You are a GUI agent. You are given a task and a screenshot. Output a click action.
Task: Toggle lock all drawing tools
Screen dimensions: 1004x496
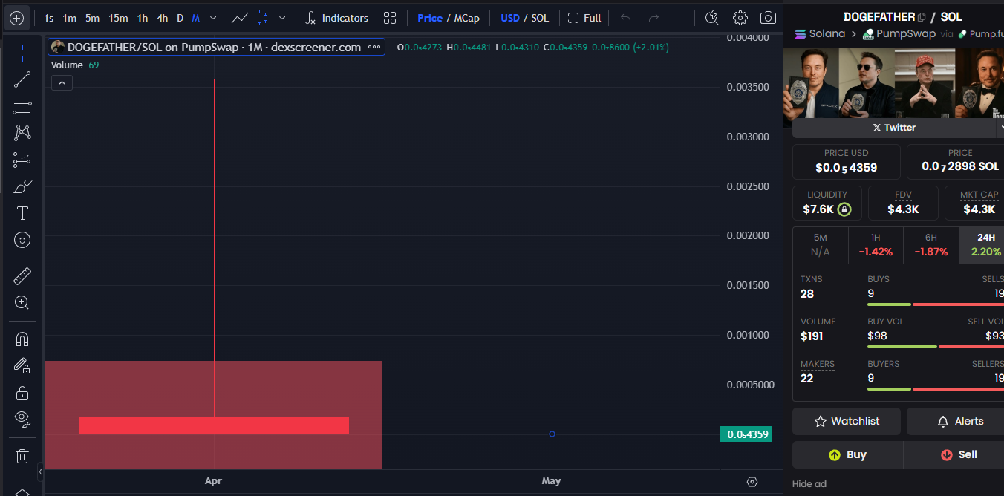click(22, 393)
